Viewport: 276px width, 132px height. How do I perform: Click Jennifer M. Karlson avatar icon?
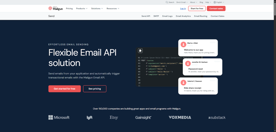click(188, 63)
